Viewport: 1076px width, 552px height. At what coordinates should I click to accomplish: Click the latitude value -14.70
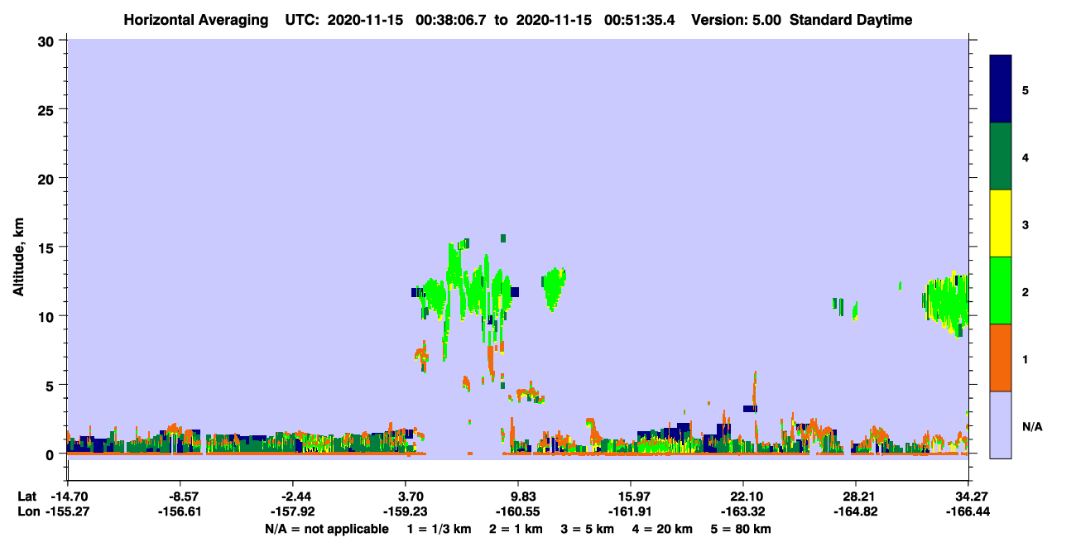69,497
